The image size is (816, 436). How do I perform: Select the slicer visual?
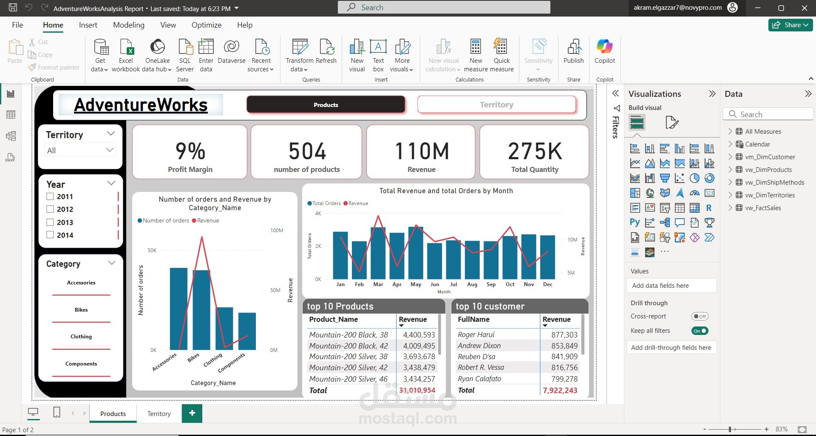[665, 208]
